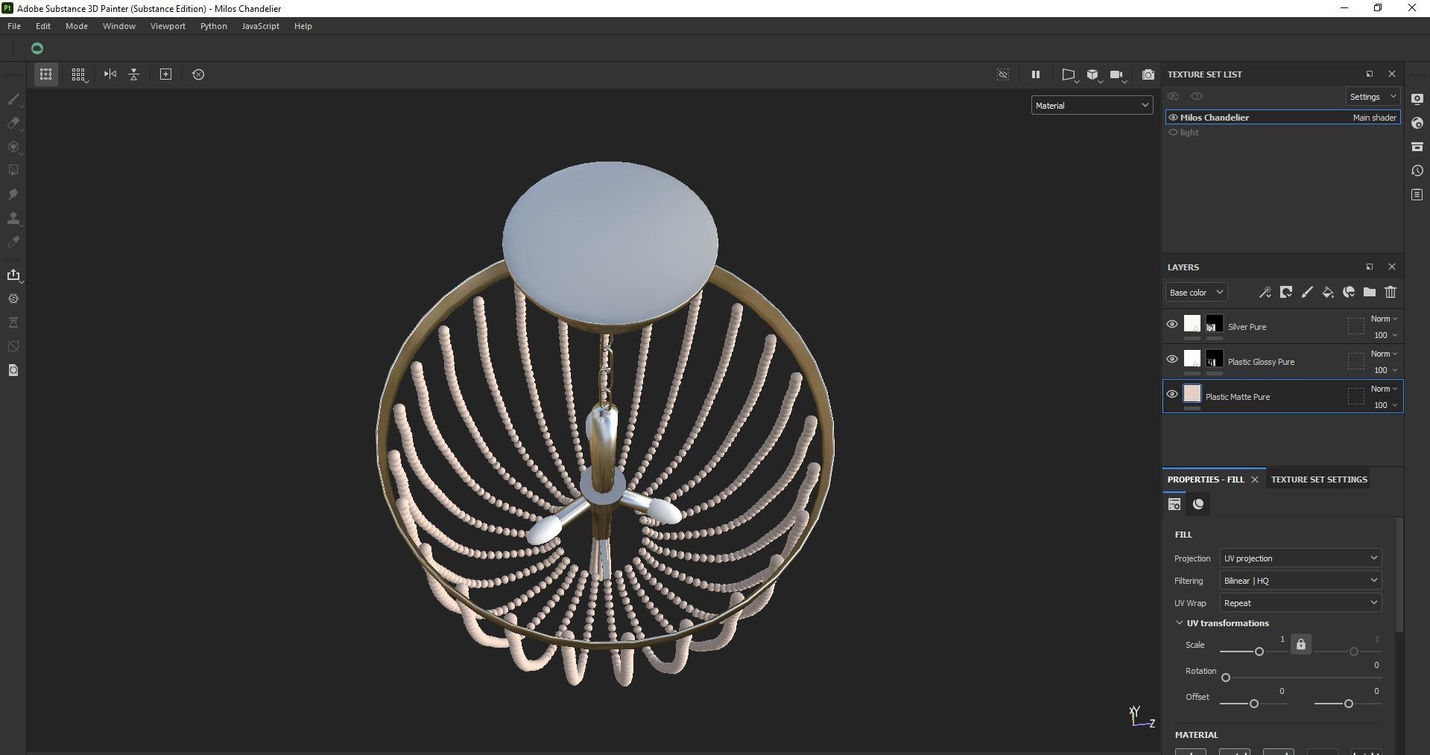Collapse the UV transformations section
1430x755 pixels.
click(1179, 623)
